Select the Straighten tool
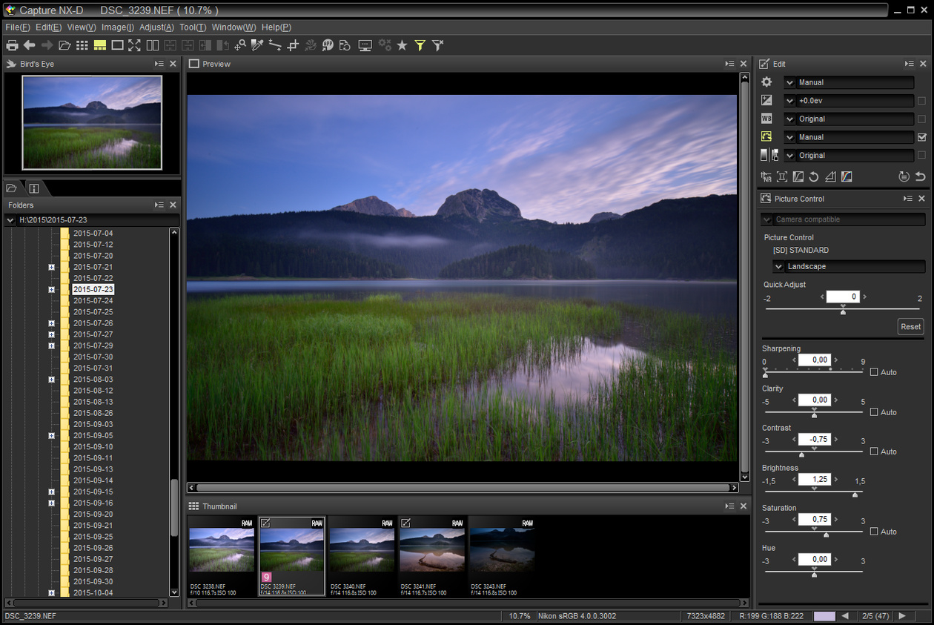This screenshot has height=625, width=934. (x=275, y=45)
